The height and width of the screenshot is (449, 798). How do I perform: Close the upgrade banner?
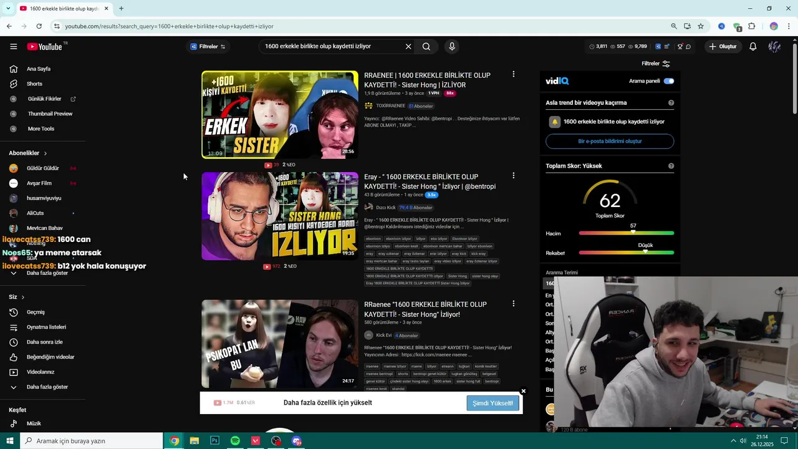(x=523, y=391)
